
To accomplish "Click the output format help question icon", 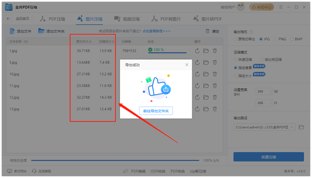I will click(251, 32).
